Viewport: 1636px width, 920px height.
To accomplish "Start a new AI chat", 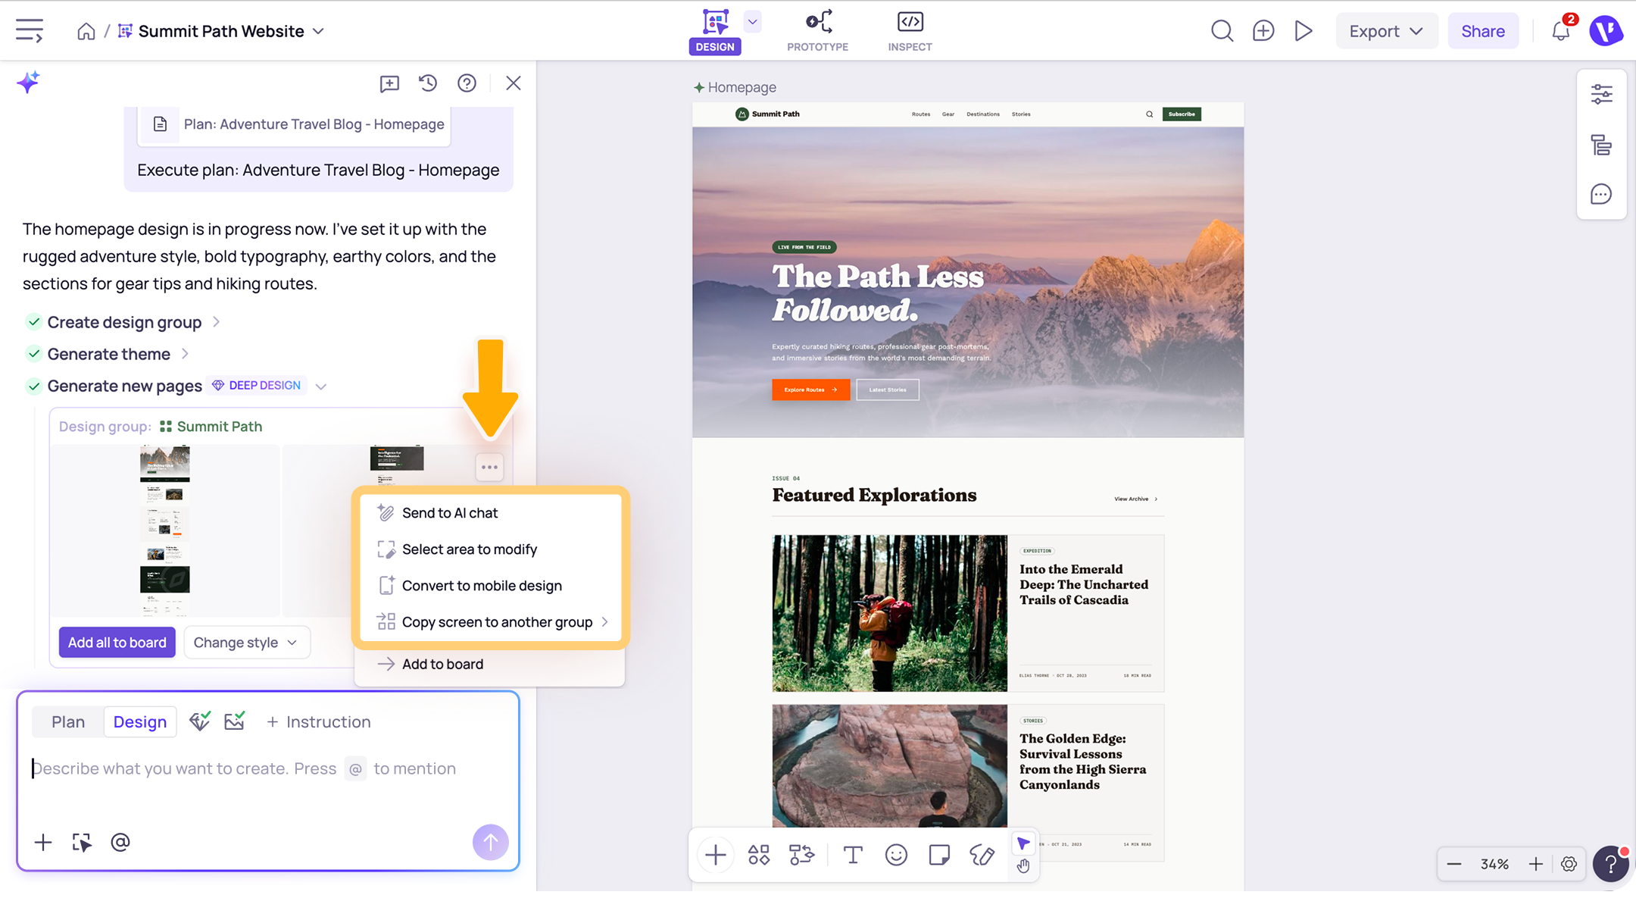I will point(389,83).
